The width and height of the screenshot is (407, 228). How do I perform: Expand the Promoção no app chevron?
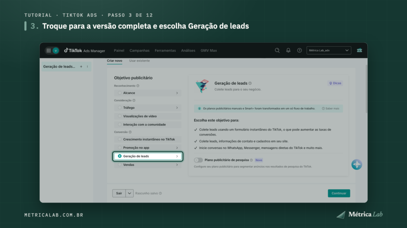point(177,148)
